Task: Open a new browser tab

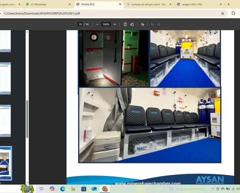Action: (228, 4)
